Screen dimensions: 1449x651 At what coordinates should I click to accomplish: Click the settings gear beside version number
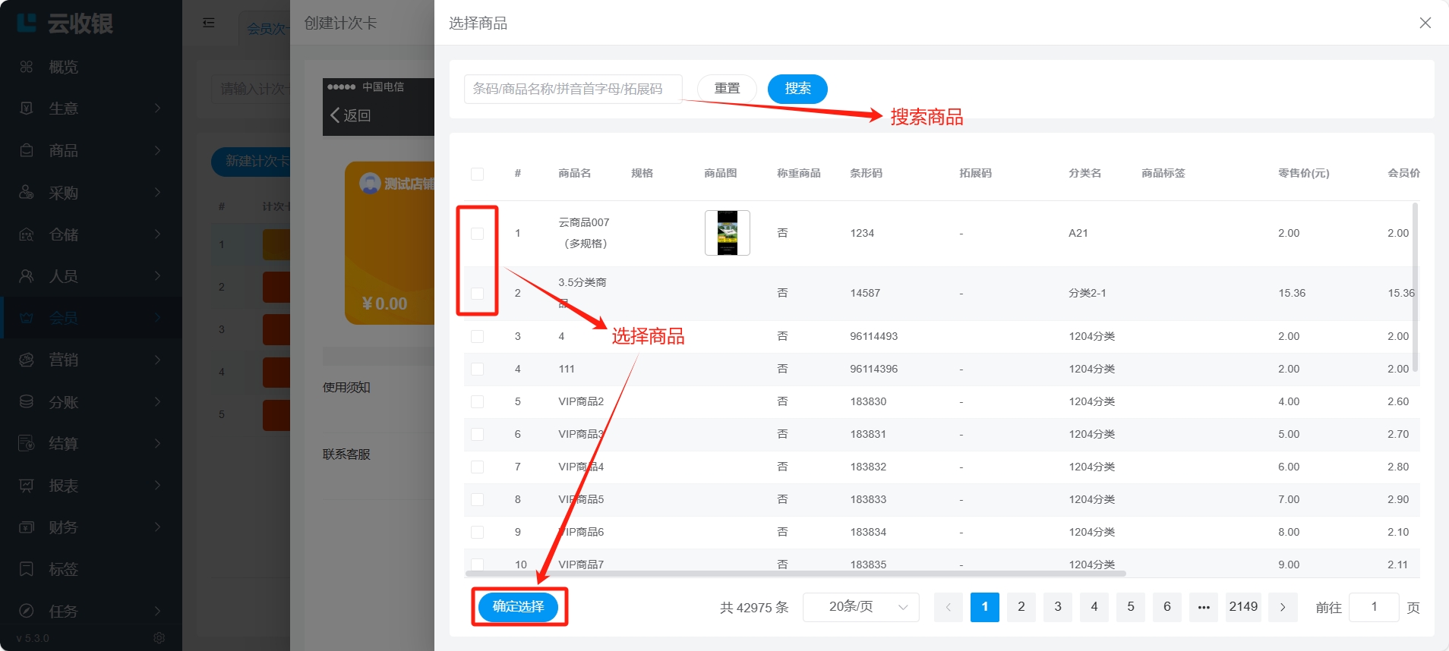click(x=159, y=638)
